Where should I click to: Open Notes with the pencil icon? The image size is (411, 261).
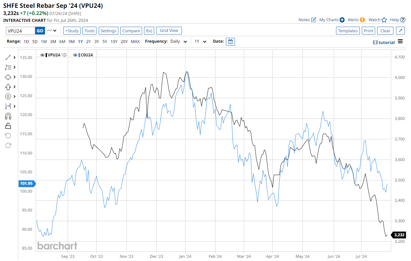pos(314,20)
